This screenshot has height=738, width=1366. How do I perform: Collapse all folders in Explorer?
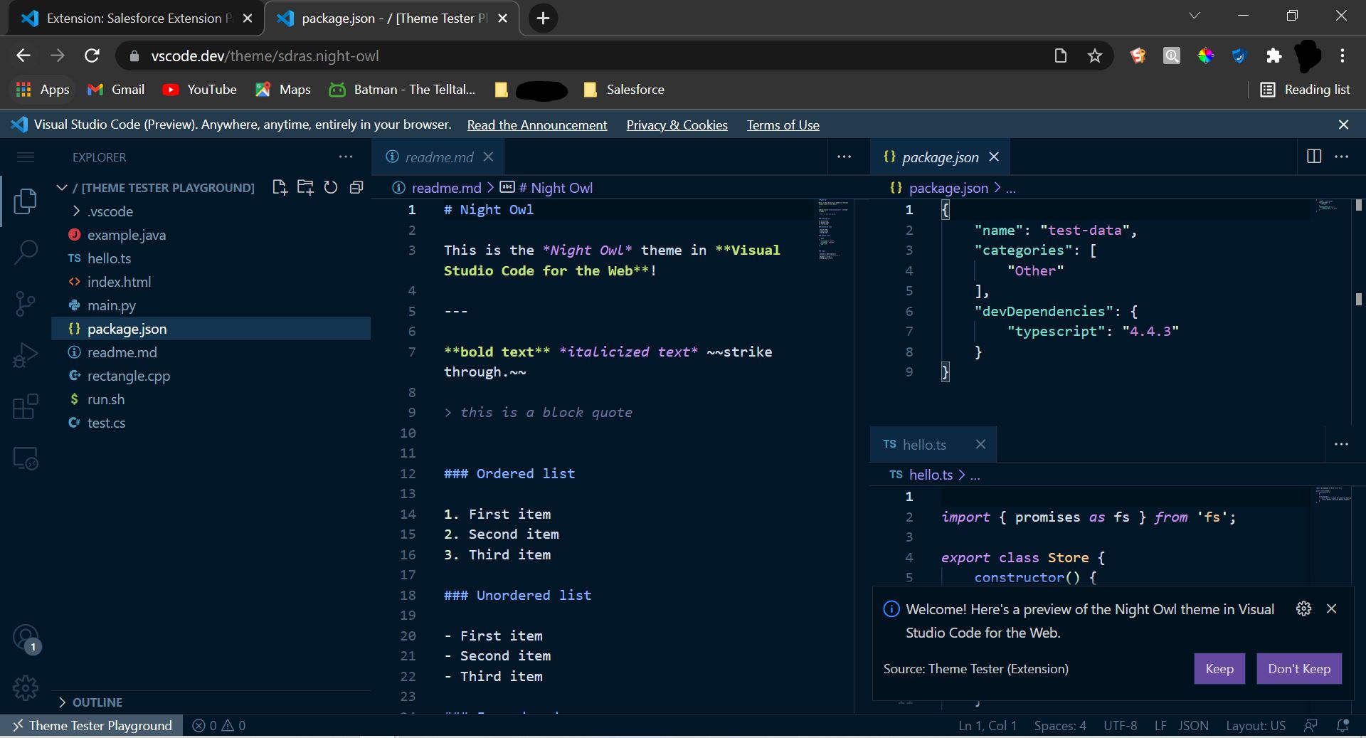coord(356,187)
